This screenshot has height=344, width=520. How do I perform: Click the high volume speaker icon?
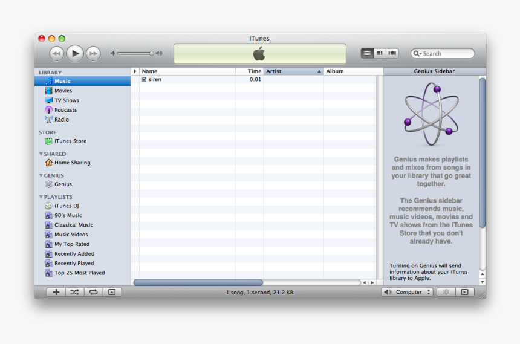point(159,53)
